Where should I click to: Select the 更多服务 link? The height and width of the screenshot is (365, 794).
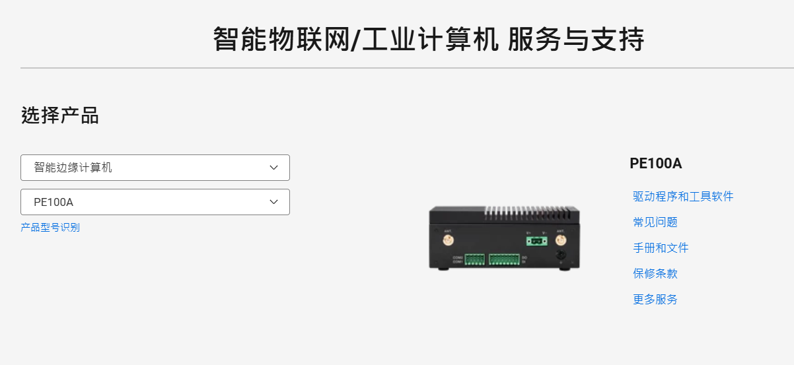pyautogui.click(x=655, y=300)
